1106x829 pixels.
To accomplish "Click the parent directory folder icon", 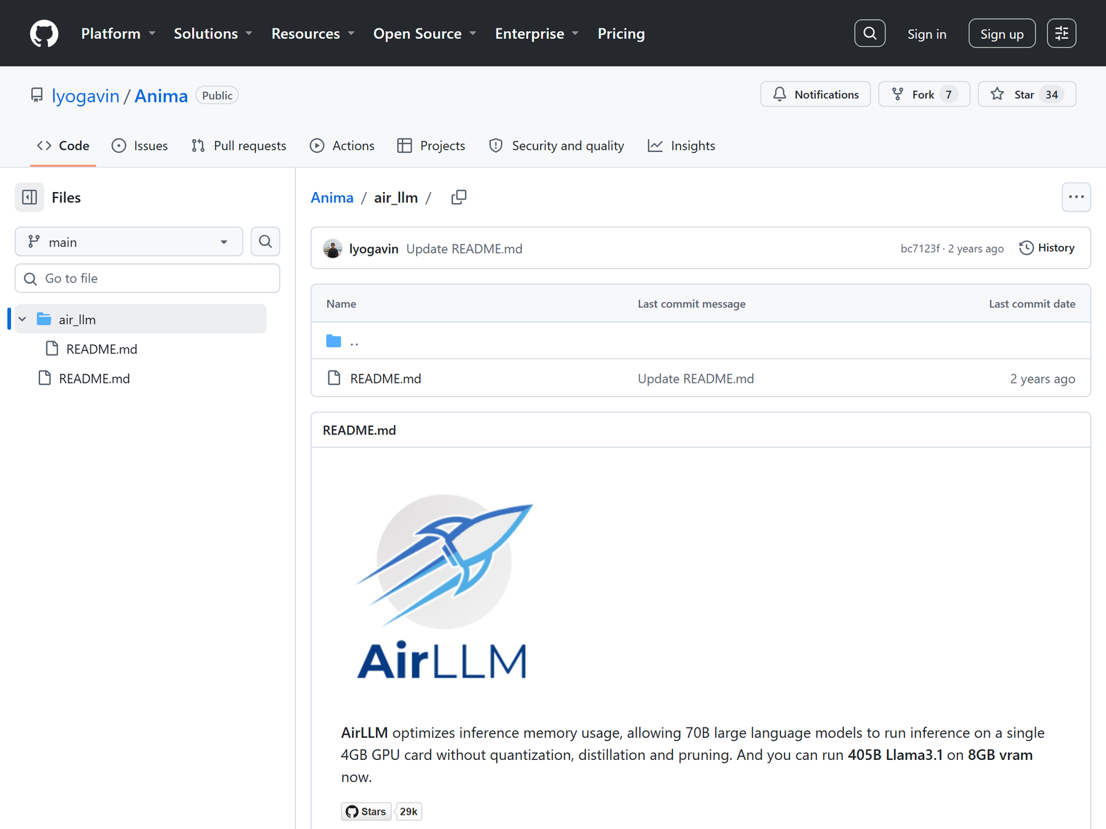I will coord(334,341).
